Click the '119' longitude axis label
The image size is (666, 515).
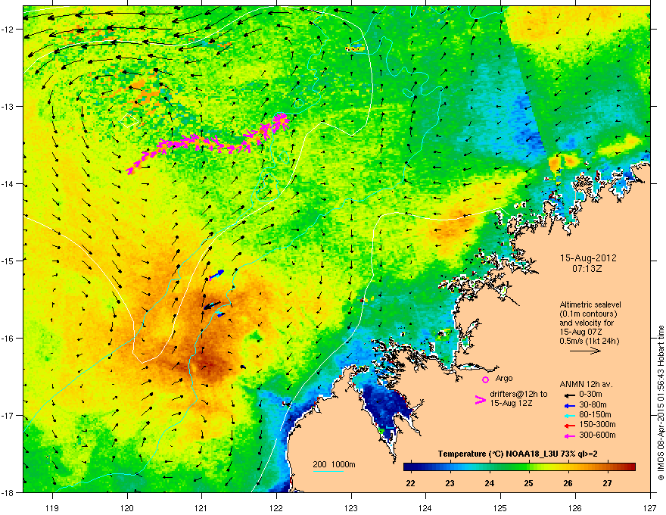click(52, 507)
